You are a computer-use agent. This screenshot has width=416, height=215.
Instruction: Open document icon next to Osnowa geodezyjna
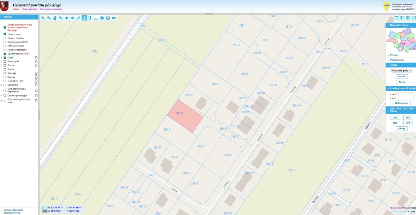36,95
